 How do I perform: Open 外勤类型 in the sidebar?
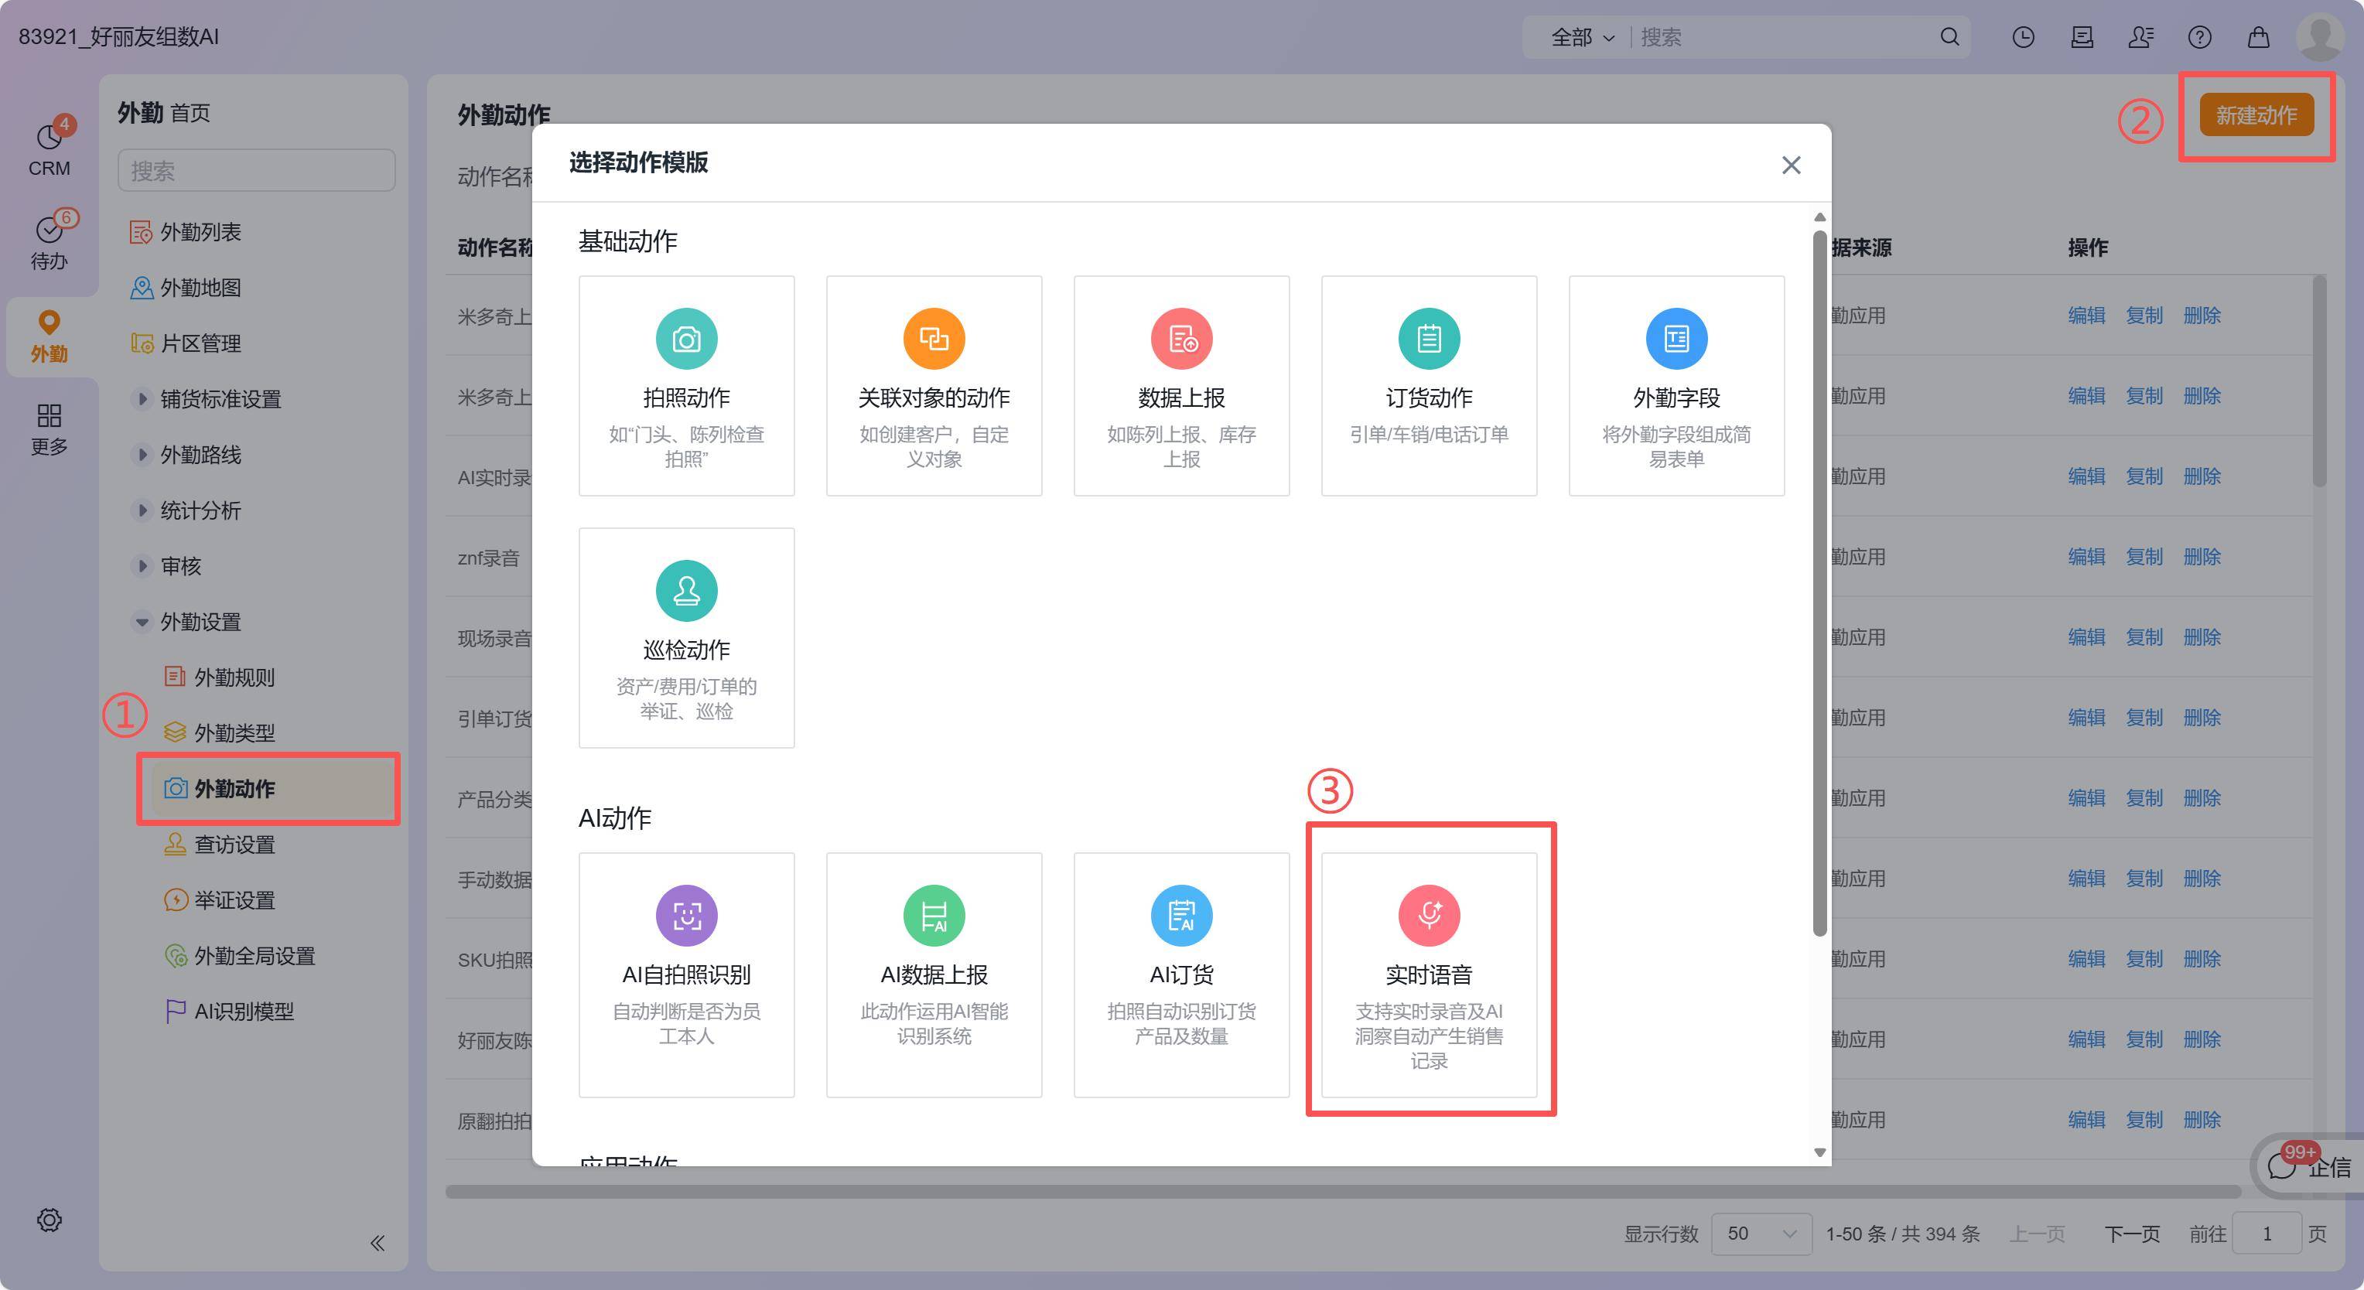coord(234,733)
